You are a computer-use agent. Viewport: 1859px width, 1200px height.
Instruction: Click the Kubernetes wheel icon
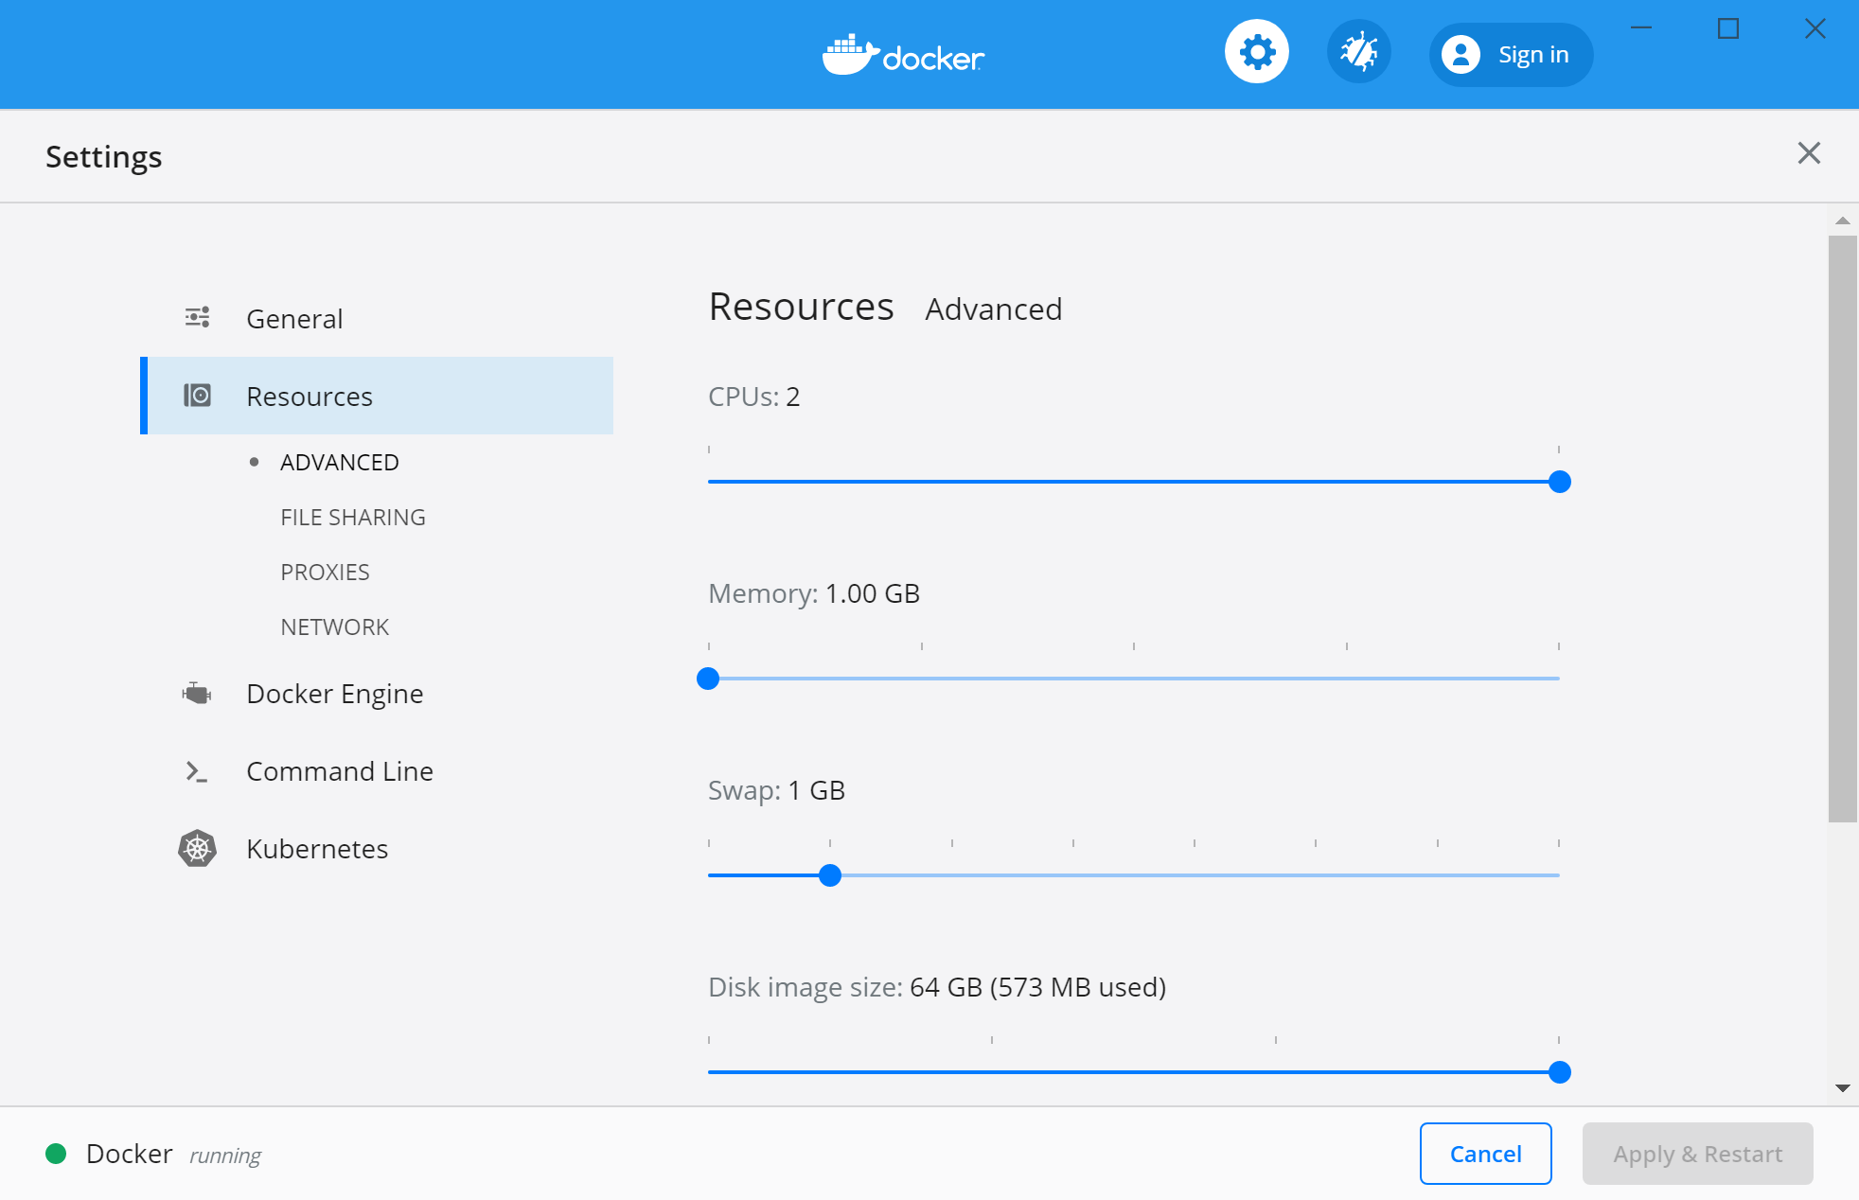(197, 849)
